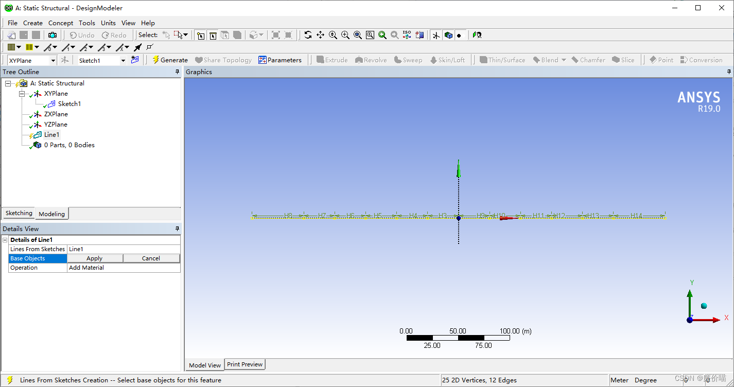The height and width of the screenshot is (387, 734).
Task: Click Cancel for Base Objects
Action: tap(151, 258)
